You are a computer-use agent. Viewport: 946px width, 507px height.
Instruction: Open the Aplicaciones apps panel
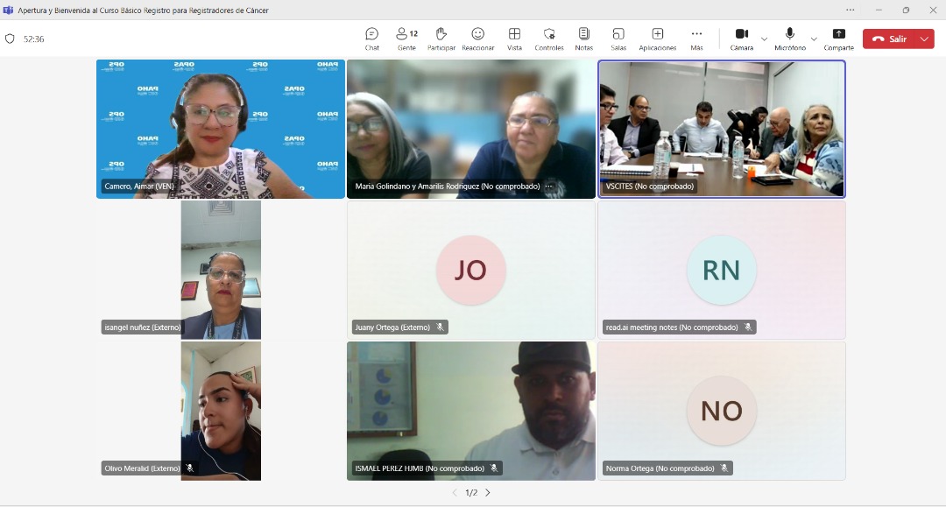click(658, 39)
